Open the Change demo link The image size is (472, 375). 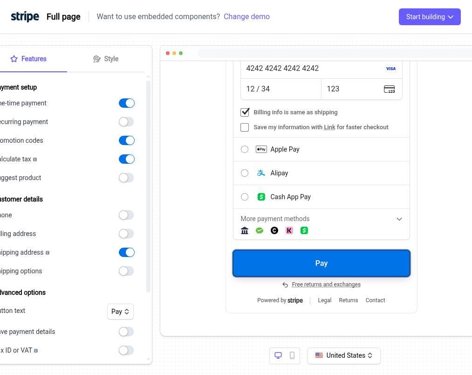pyautogui.click(x=246, y=17)
